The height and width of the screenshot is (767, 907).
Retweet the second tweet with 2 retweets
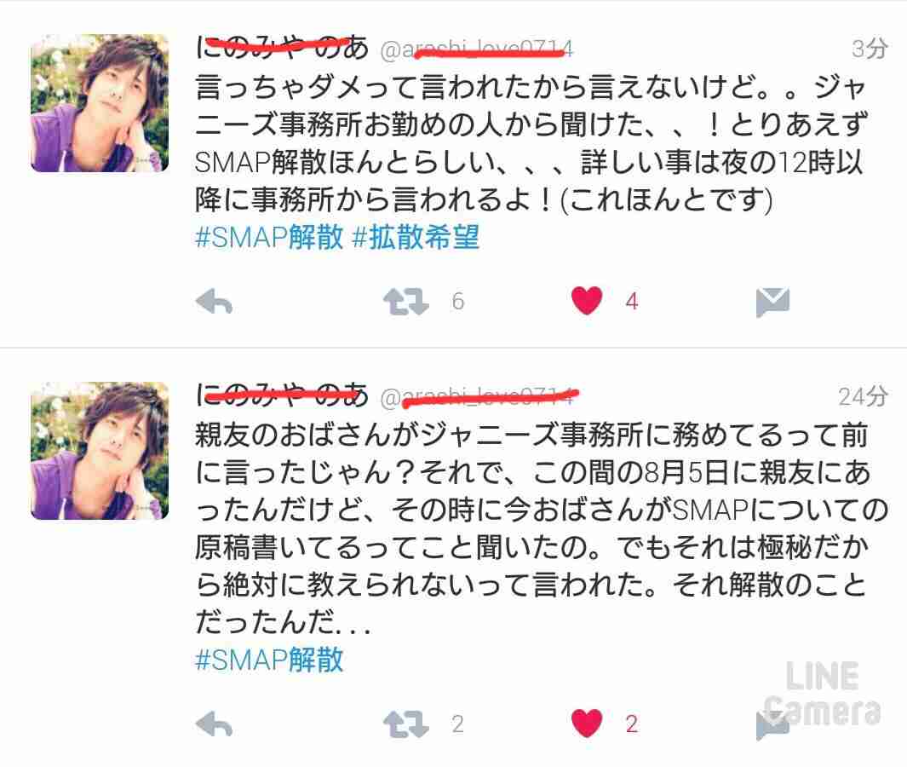(406, 724)
